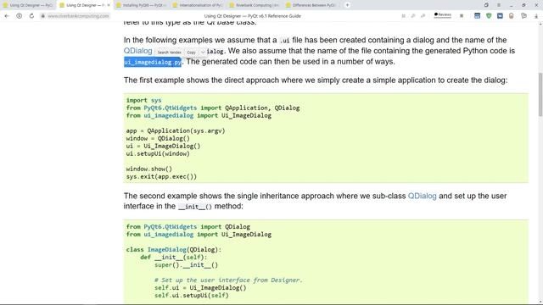This screenshot has width=543, height=305.
Task: Click the square icon right of Reviews
Action: coord(462,15)
